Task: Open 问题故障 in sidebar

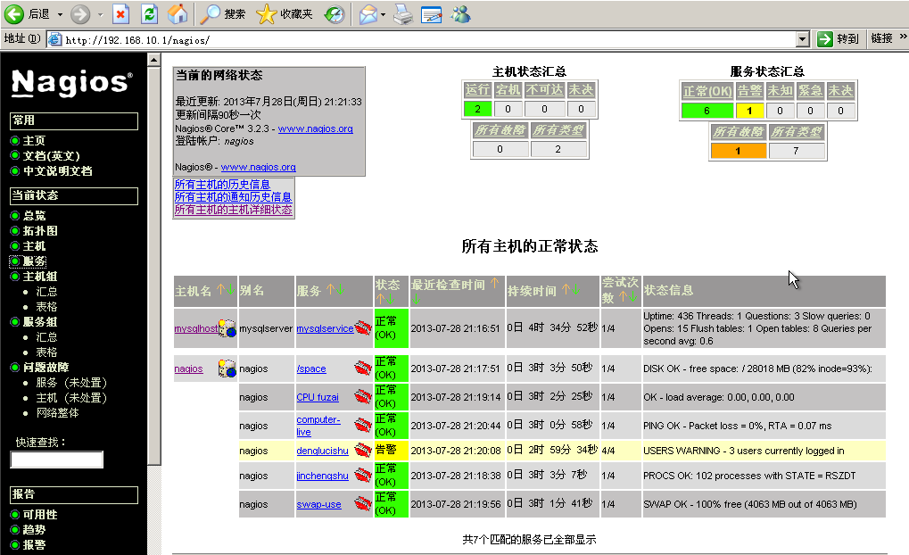Action: [45, 367]
